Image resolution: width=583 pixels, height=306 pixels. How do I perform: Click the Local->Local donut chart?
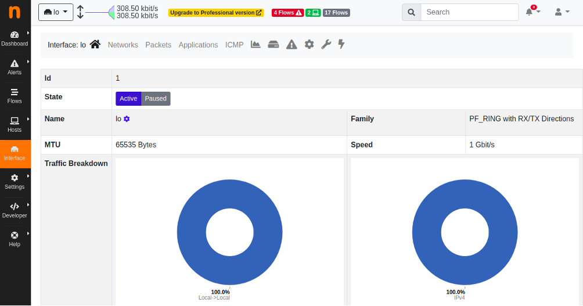[230, 232]
